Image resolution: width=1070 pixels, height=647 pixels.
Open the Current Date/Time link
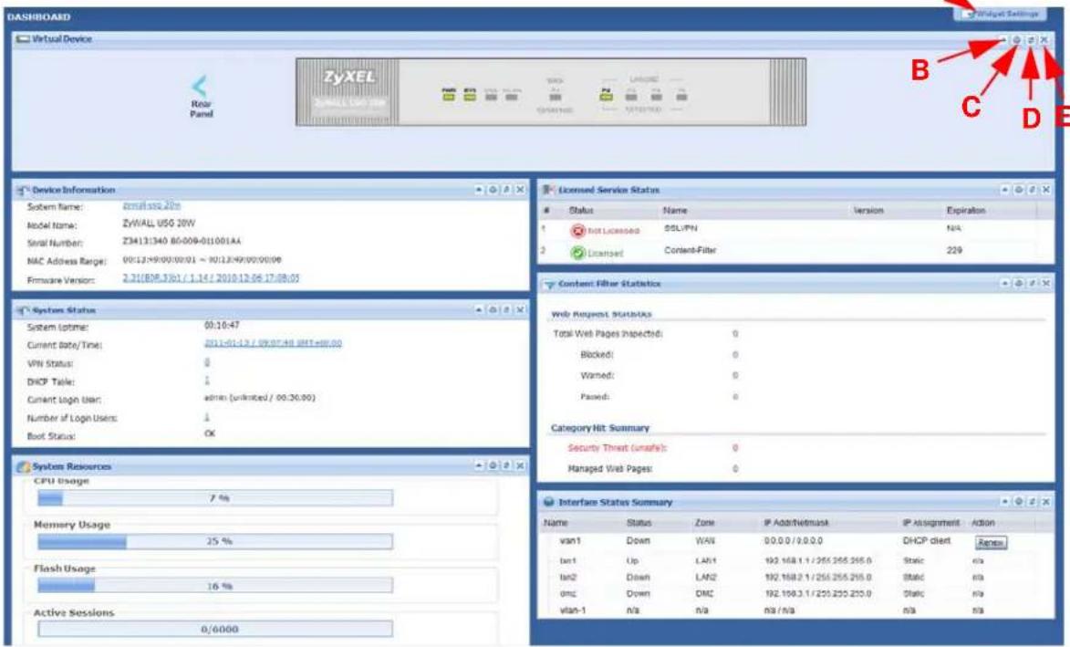click(x=273, y=343)
